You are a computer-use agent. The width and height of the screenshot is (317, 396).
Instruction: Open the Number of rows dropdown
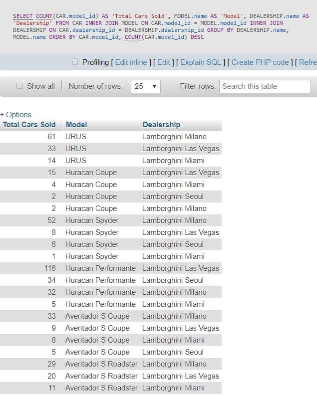pos(146,86)
